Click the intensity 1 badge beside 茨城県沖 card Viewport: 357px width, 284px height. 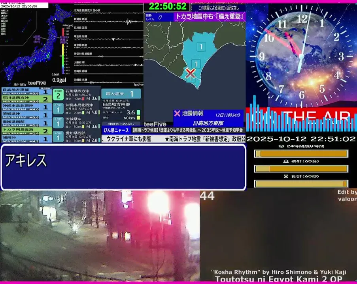coord(58,123)
